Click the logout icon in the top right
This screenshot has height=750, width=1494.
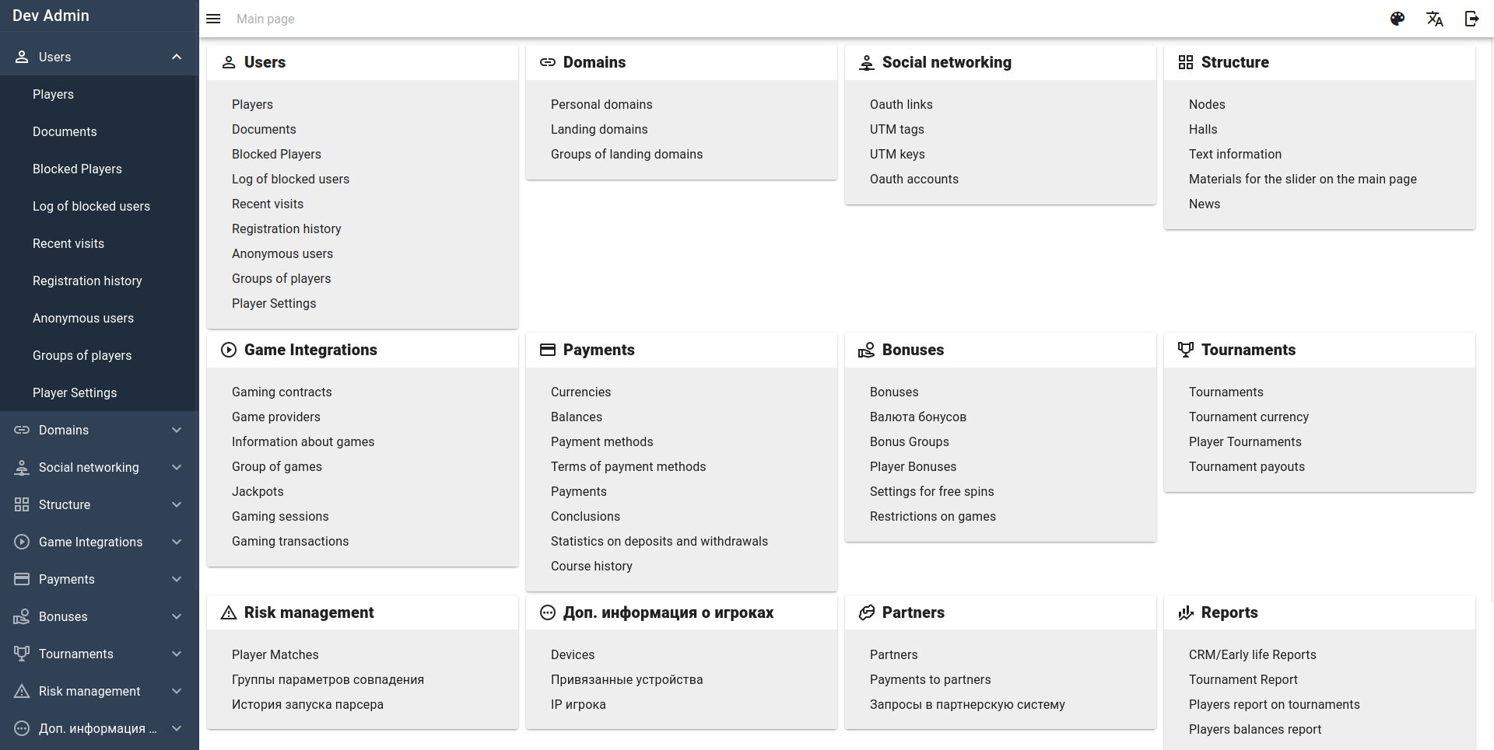(1471, 19)
